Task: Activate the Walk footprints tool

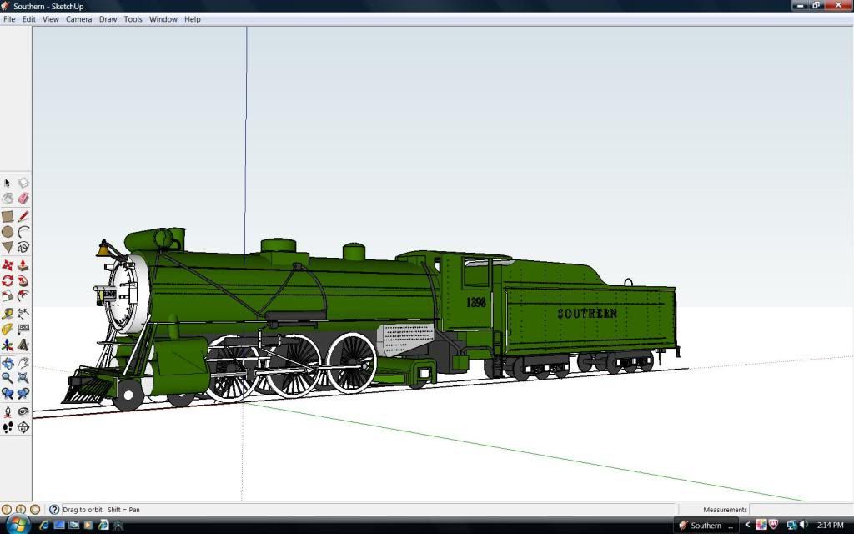Action: (7, 427)
